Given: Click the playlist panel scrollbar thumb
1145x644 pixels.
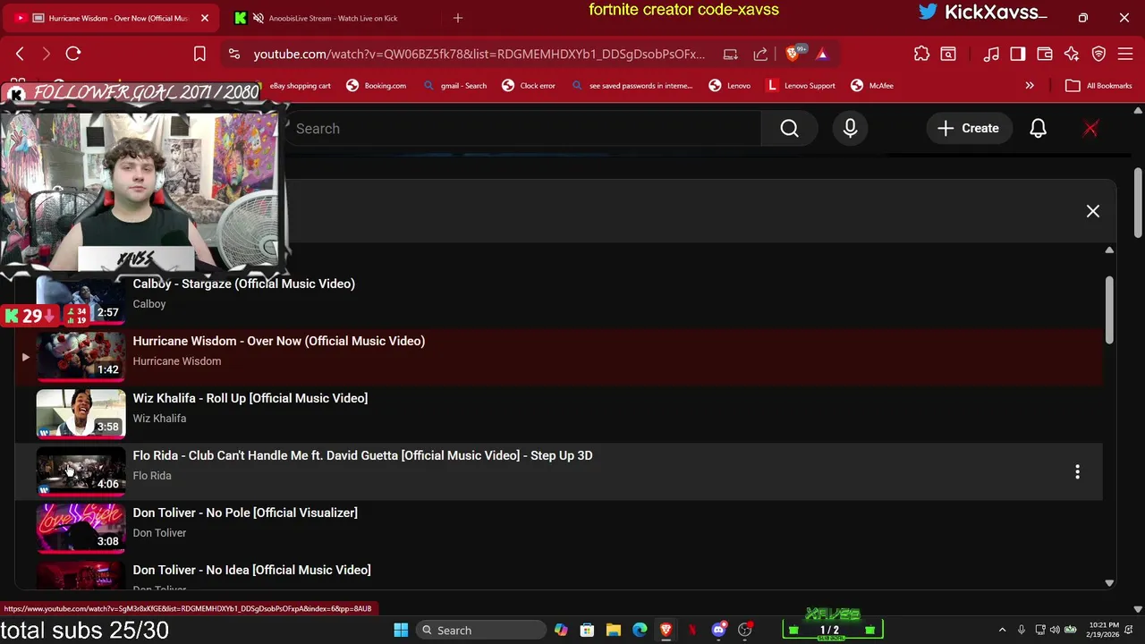Looking at the screenshot, I should 1109,309.
